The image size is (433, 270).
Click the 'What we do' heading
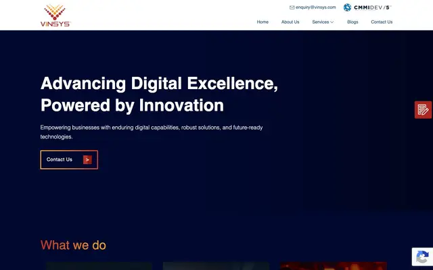click(x=73, y=245)
